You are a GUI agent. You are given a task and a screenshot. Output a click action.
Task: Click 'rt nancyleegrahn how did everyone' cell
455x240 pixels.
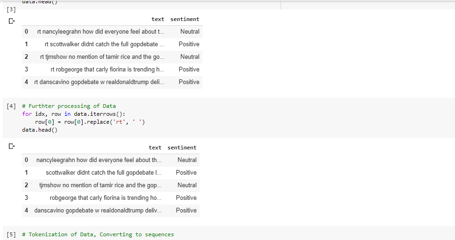coord(101,32)
